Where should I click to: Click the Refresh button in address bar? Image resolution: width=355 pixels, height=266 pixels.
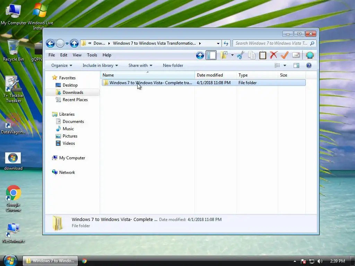(226, 43)
